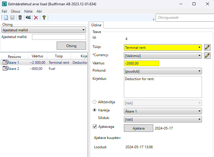
Task: Click the Ajakava button
Action: (x=138, y=128)
